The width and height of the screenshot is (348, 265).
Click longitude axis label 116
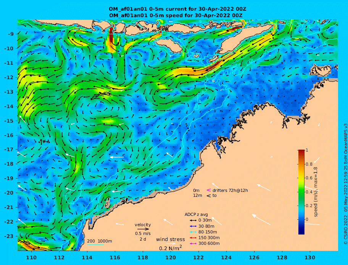[115, 257]
